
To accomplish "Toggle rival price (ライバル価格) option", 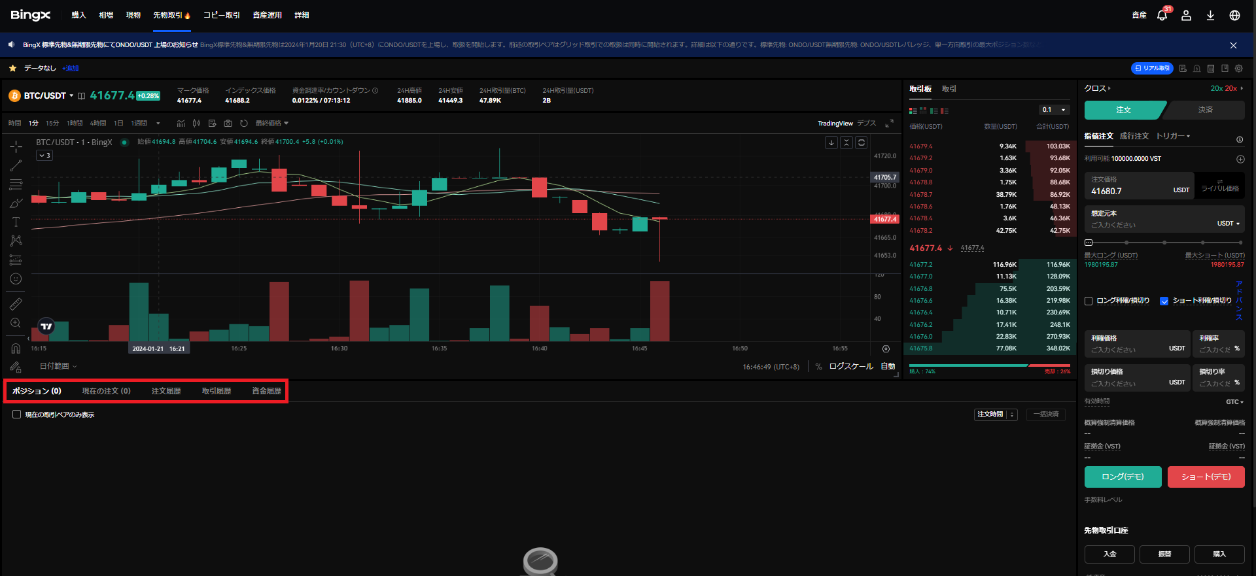I will [x=1219, y=186].
